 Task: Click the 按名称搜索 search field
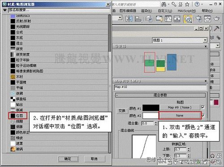[x=59, y=10]
